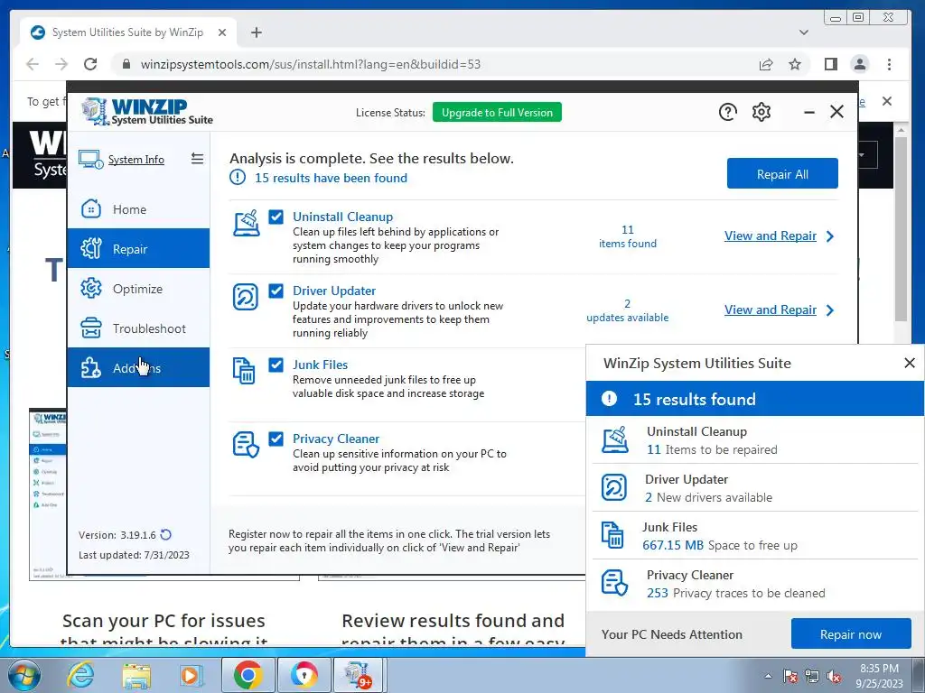Close the System Utilities Suite tab
This screenshot has height=693, width=925.
(x=222, y=32)
